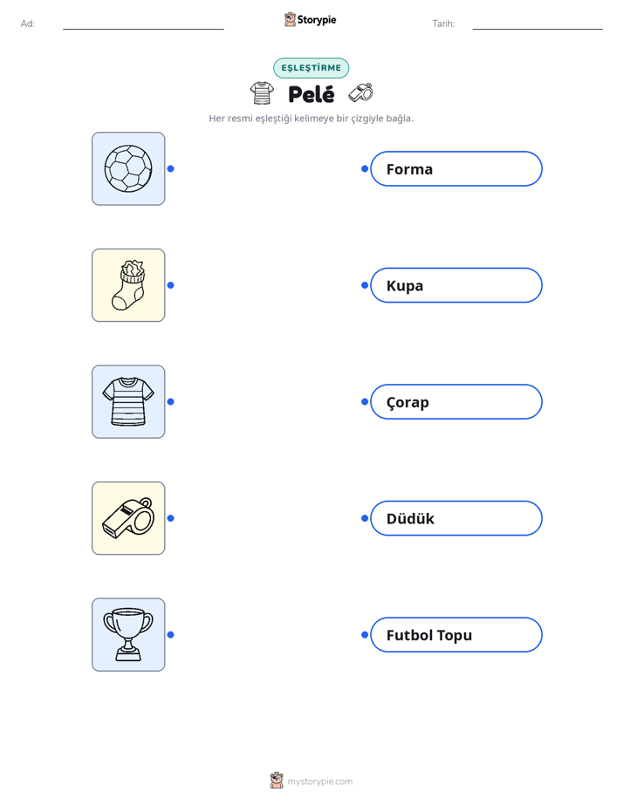Click the blue dot left of Forma
This screenshot has width=623, height=806.
coord(365,168)
